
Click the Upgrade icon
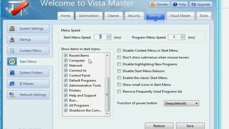pos(194,4)
